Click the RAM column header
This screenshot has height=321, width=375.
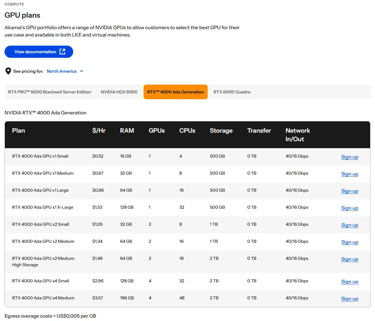coord(127,131)
